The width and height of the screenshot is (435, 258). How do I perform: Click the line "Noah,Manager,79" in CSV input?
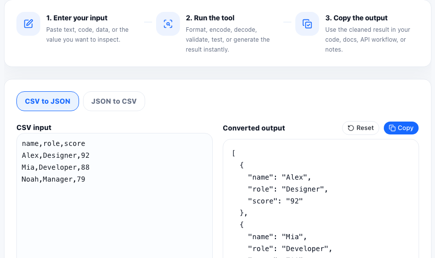pyautogui.click(x=53, y=180)
